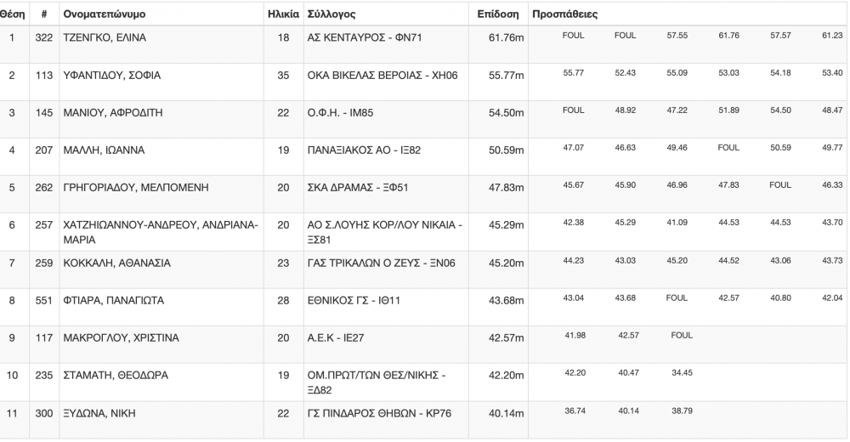Click the winning result 61.76m
Screen dimensions: 850x442
[x=506, y=38]
